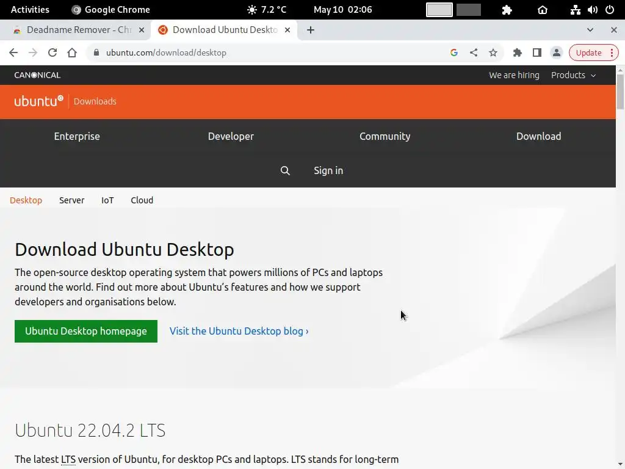Select the IoT sub-navigation tab
625x469 pixels.
tap(107, 200)
